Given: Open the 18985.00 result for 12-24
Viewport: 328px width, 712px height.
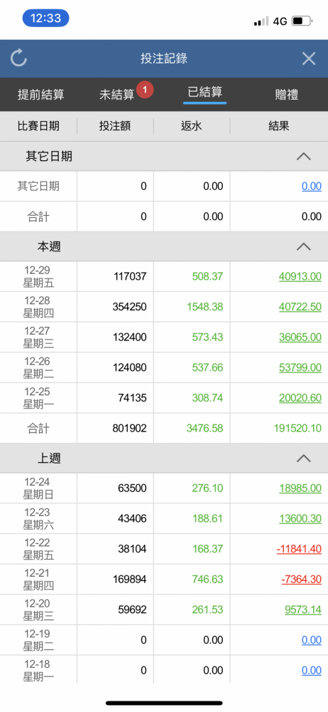Looking at the screenshot, I should tap(300, 488).
